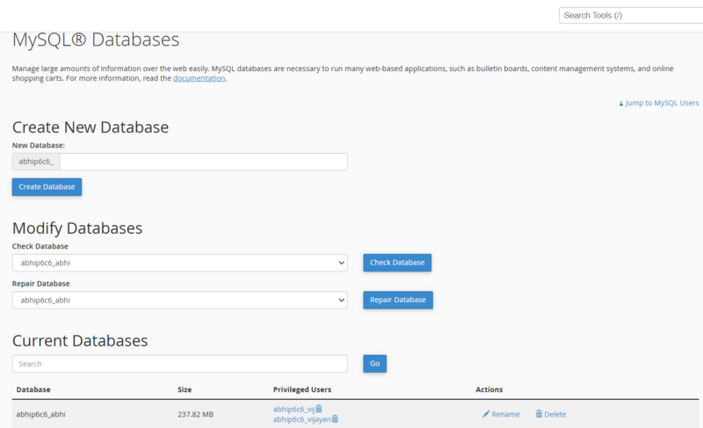This screenshot has height=428, width=703.
Task: Click the trash icon beside Delete
Action: tap(539, 414)
